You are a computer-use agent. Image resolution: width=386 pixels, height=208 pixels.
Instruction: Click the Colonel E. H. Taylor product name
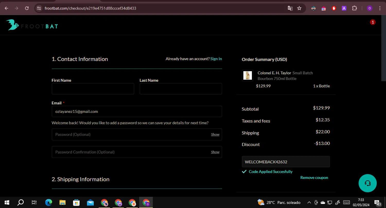pyautogui.click(x=274, y=73)
